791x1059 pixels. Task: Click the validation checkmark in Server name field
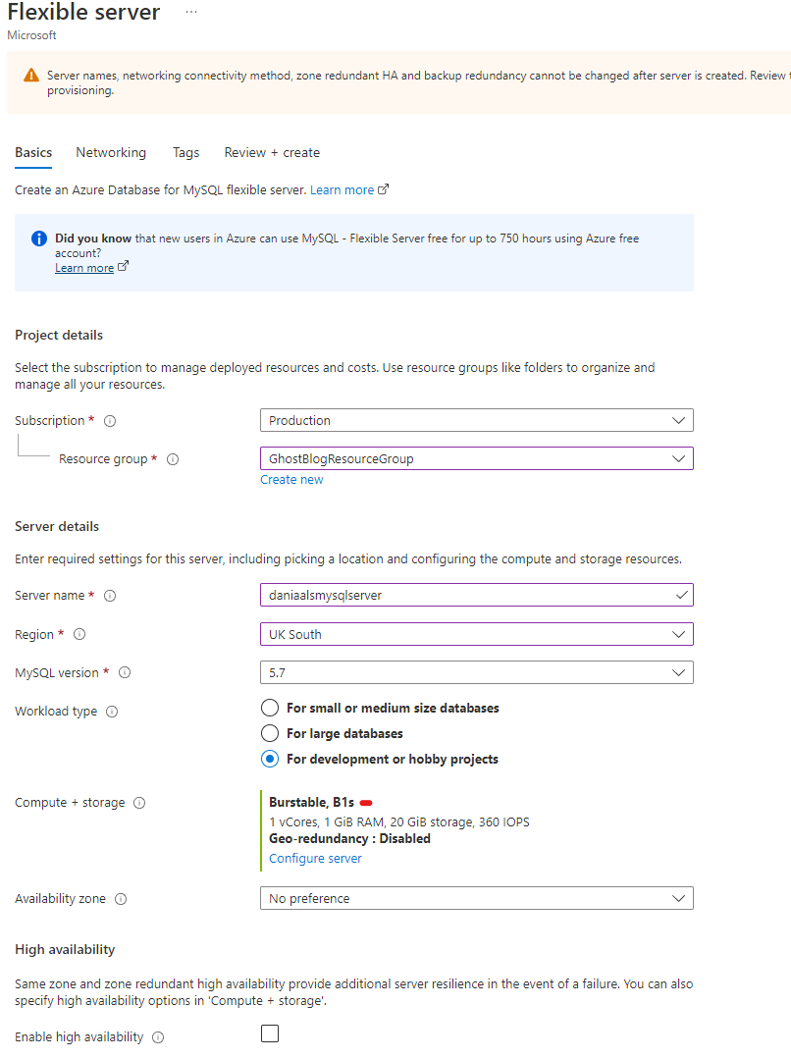(x=681, y=595)
